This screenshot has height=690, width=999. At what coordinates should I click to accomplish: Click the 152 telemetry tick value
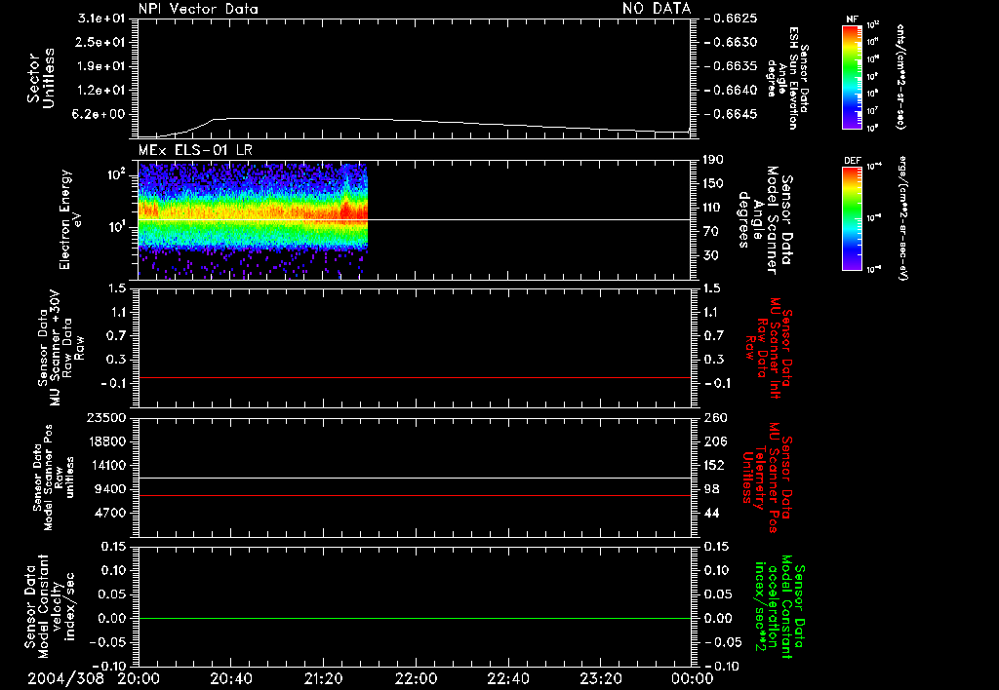[714, 465]
